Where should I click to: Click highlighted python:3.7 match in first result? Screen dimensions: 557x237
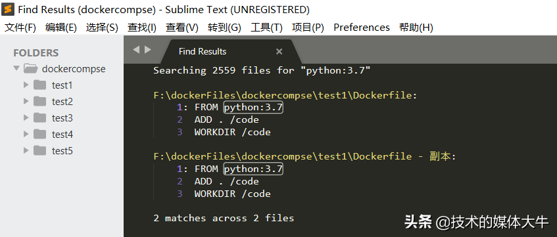pyautogui.click(x=253, y=108)
